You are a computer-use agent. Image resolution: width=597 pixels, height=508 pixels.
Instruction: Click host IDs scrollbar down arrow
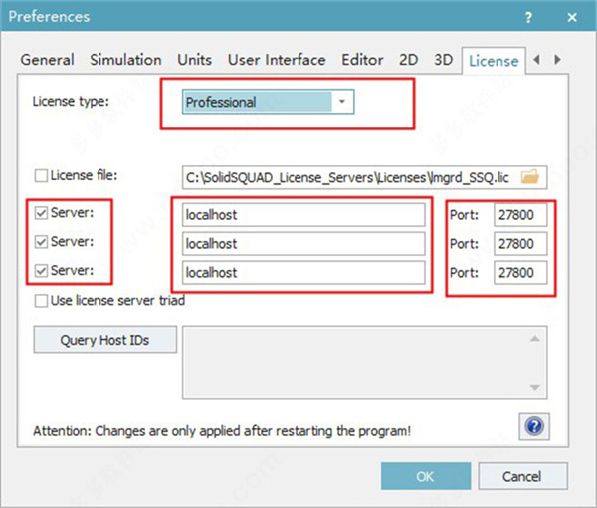tap(535, 387)
